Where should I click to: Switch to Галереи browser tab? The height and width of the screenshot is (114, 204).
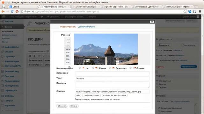point(85,7)
